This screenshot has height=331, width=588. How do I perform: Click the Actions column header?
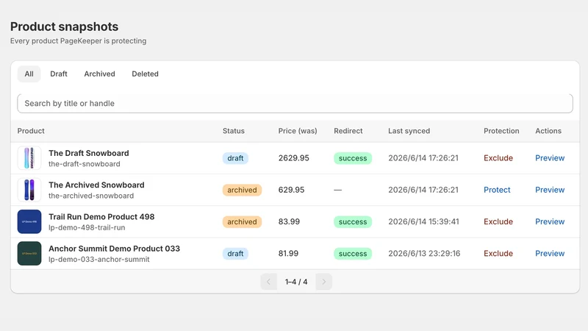(x=548, y=131)
